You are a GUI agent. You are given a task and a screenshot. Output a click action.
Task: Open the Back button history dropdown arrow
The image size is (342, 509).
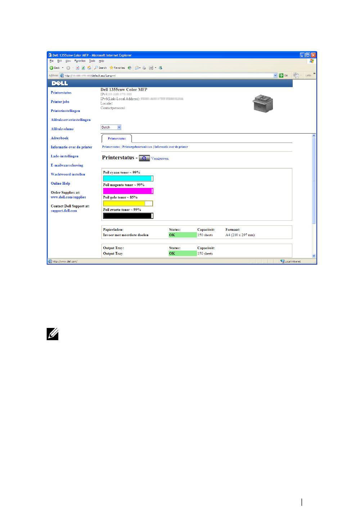point(63,68)
